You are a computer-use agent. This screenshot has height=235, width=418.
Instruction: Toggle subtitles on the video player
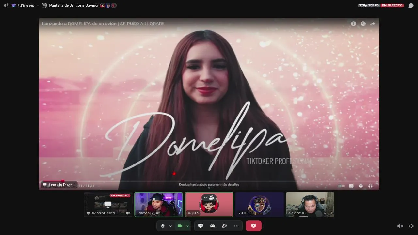(x=351, y=186)
